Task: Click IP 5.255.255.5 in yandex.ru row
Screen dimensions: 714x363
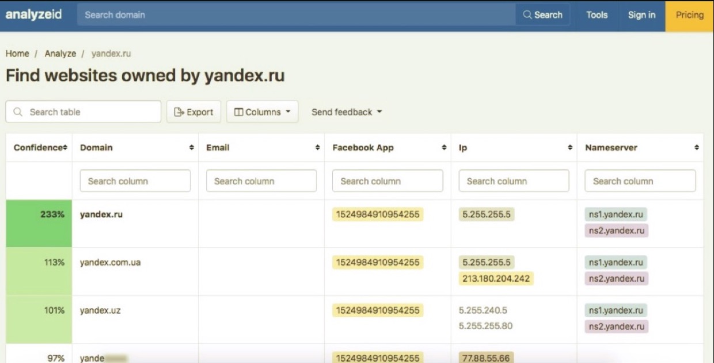Action: tap(487, 215)
